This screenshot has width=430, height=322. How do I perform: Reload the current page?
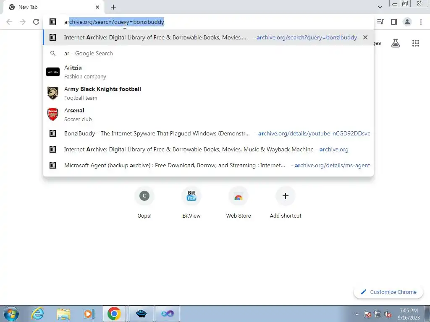click(x=36, y=22)
